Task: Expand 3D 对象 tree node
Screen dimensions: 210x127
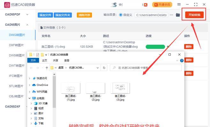Action: pyautogui.click(x=31, y=104)
